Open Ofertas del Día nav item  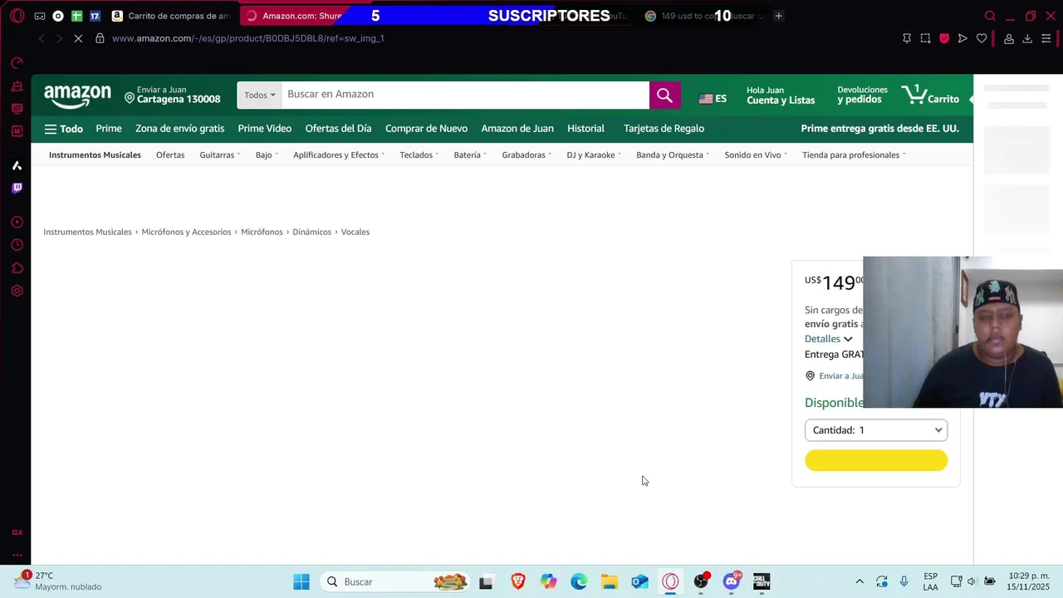(338, 129)
